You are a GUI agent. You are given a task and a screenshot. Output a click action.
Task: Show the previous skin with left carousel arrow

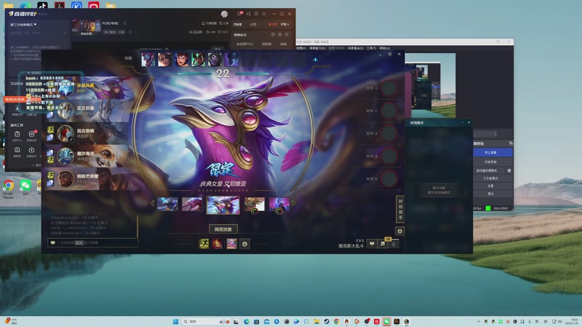pos(152,203)
